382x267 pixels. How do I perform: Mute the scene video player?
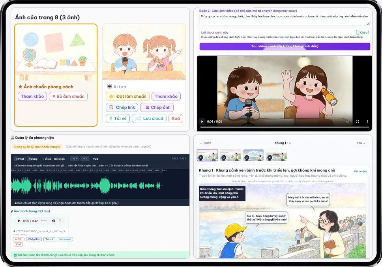pos(347,121)
